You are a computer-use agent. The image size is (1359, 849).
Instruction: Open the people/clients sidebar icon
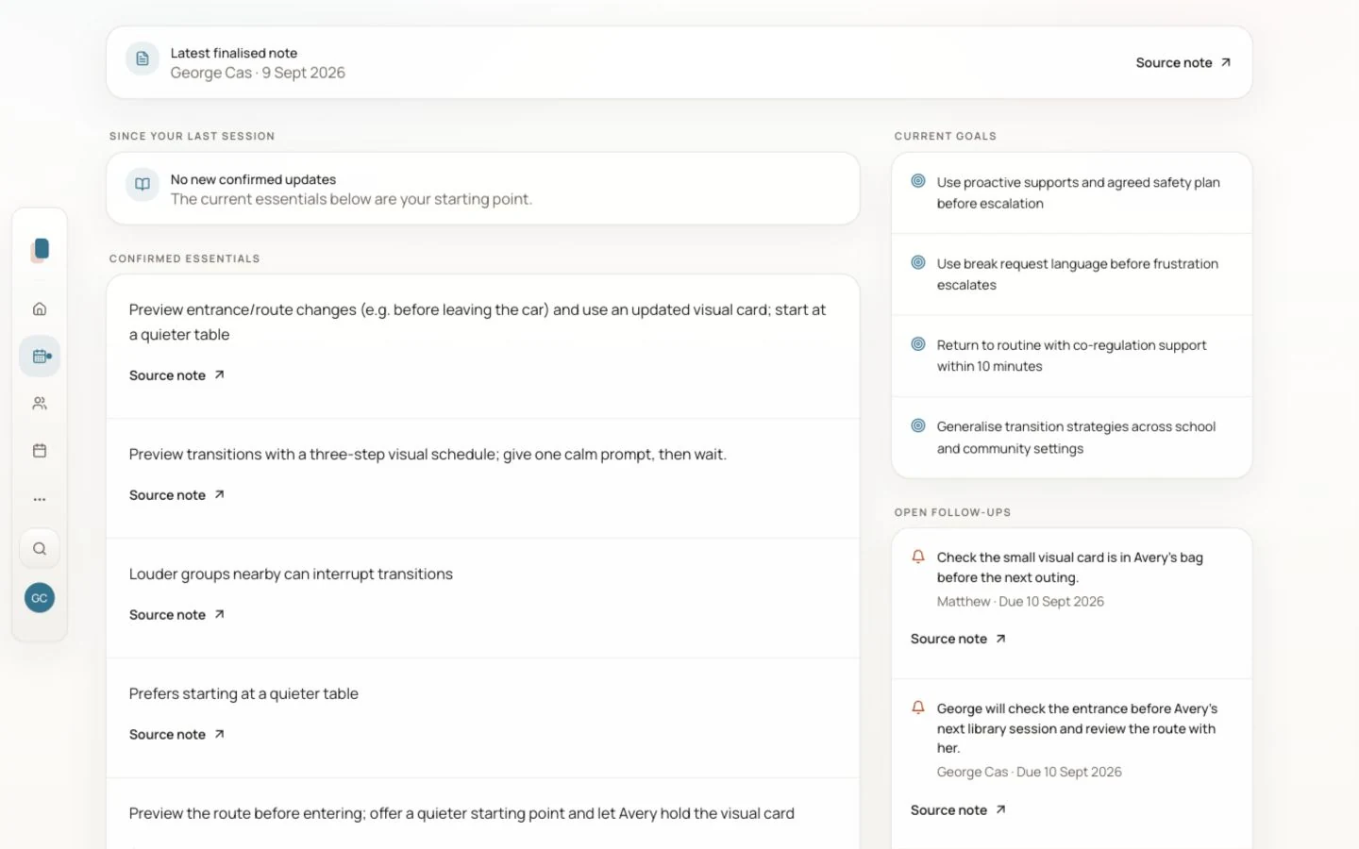pos(40,403)
